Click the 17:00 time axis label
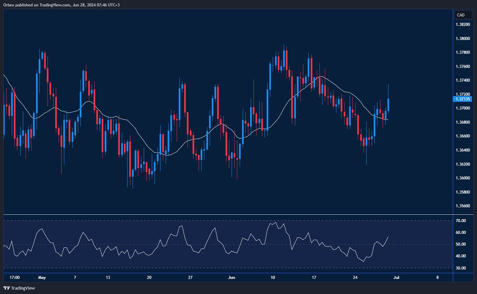The width and height of the screenshot is (477, 294). [14, 278]
